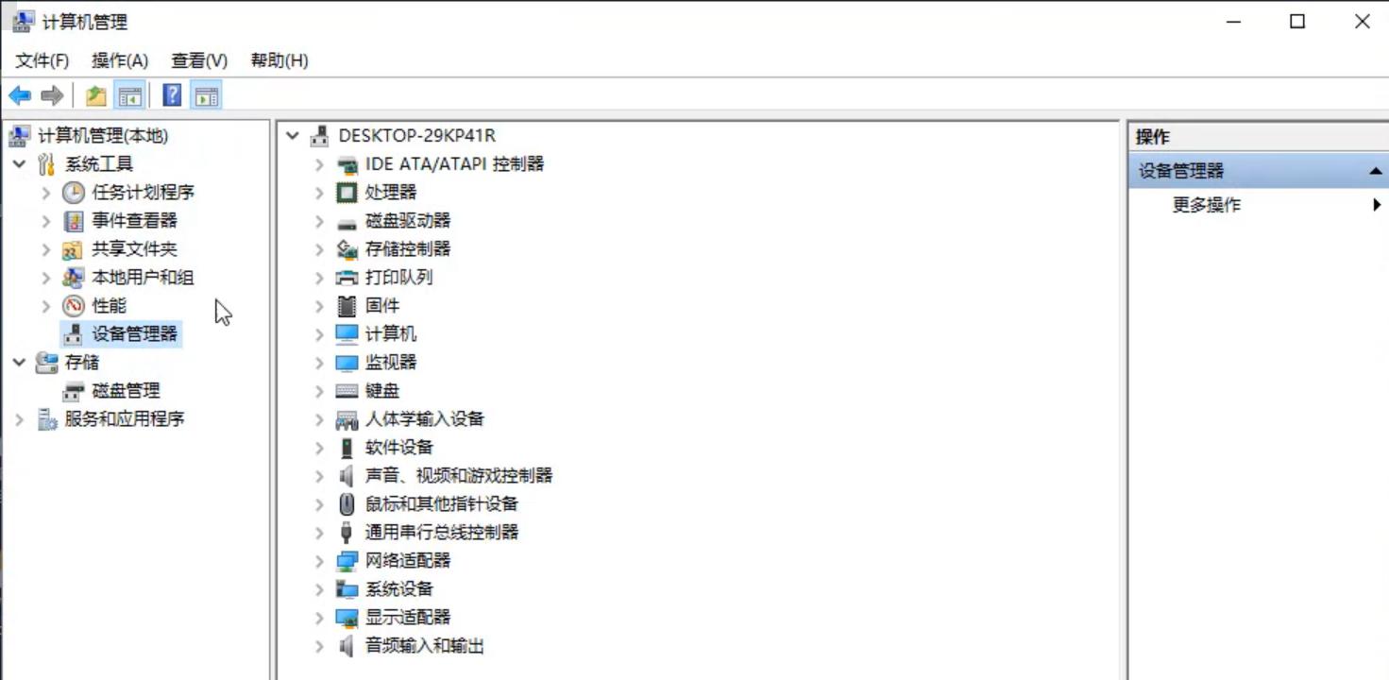展开左侧树中的事件查看器

(x=45, y=220)
